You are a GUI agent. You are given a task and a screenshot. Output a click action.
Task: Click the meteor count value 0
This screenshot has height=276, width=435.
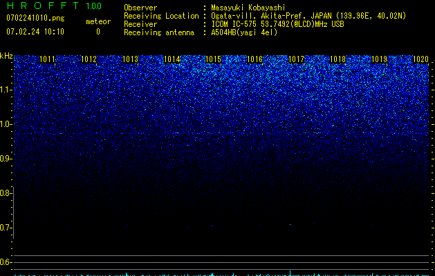coord(98,32)
